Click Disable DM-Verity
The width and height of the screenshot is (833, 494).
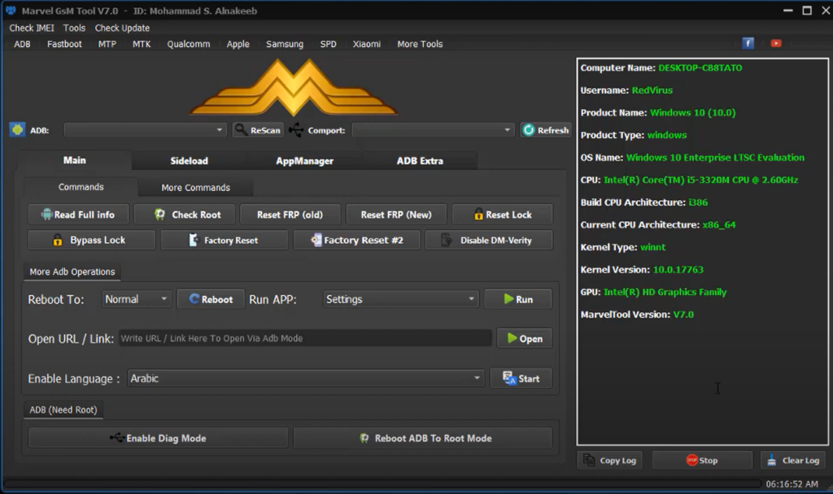point(489,240)
